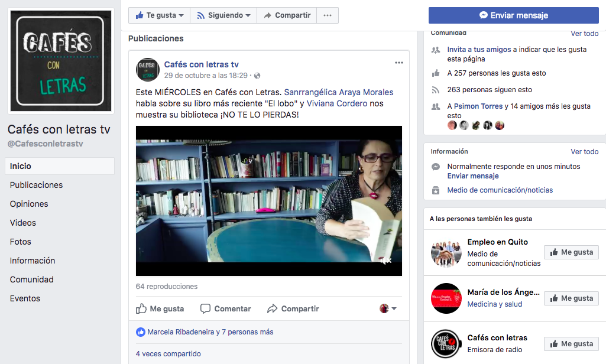Click the messenger response icon in Información
This screenshot has width=606, height=364.
point(436,167)
